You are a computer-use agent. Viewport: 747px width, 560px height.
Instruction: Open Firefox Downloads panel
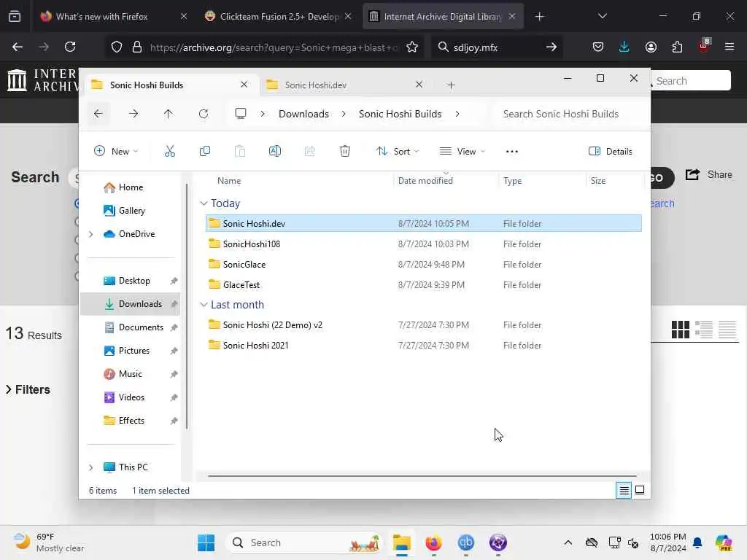pyautogui.click(x=624, y=47)
